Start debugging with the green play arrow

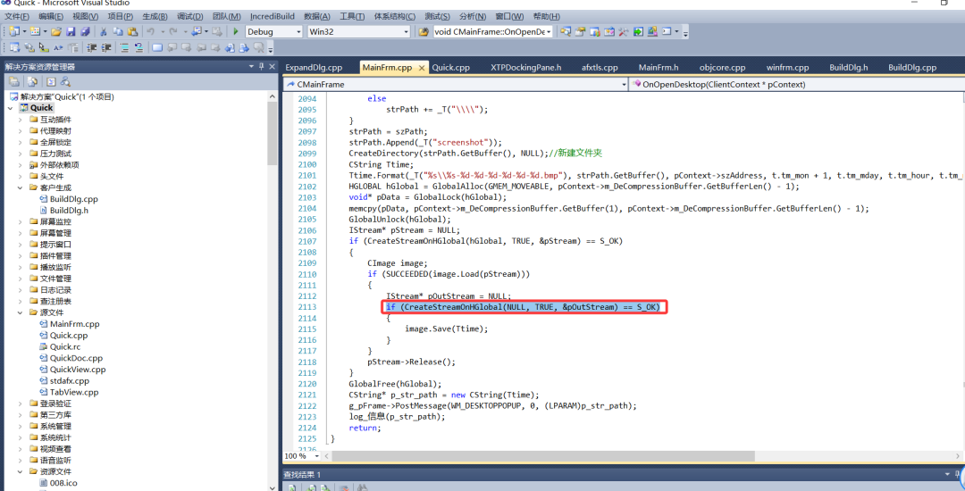click(x=236, y=31)
